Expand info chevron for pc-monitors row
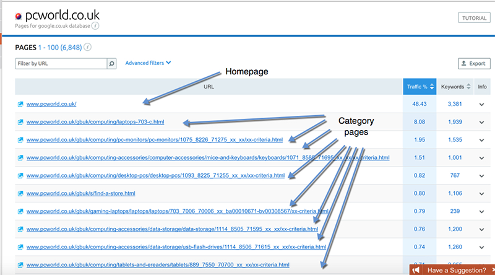Viewport: 495px width, 275px height. point(481,140)
